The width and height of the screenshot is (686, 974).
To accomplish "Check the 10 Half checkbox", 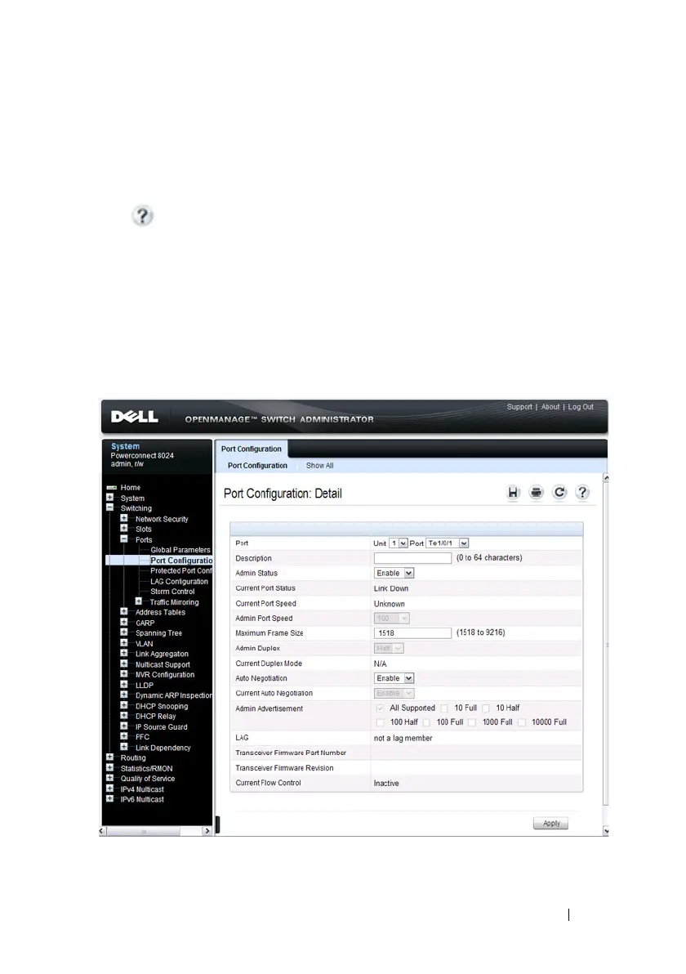I will [x=486, y=708].
